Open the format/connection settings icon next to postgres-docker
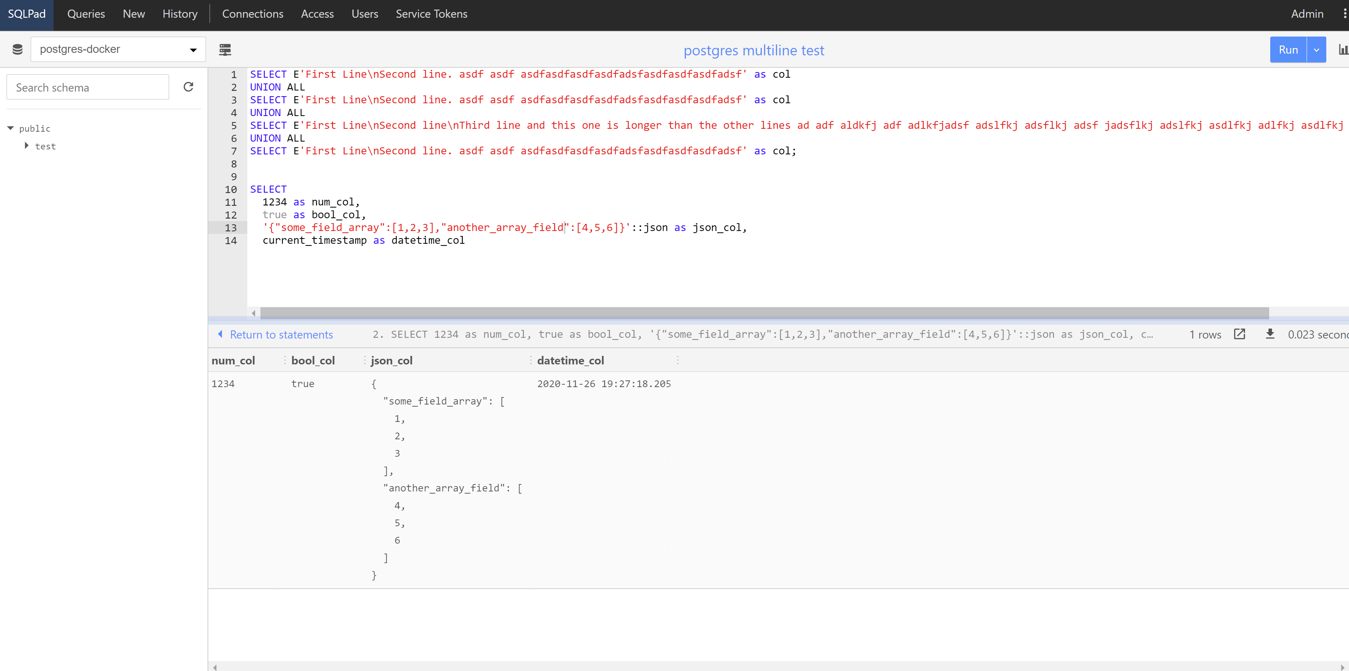This screenshot has height=671, width=1349. (x=225, y=49)
